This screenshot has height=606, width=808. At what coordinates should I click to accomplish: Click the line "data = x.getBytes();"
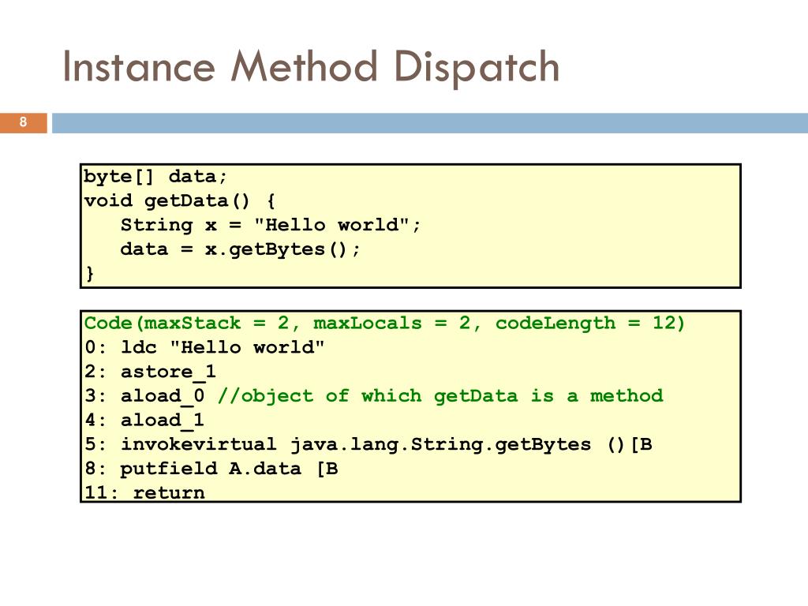[x=240, y=250]
